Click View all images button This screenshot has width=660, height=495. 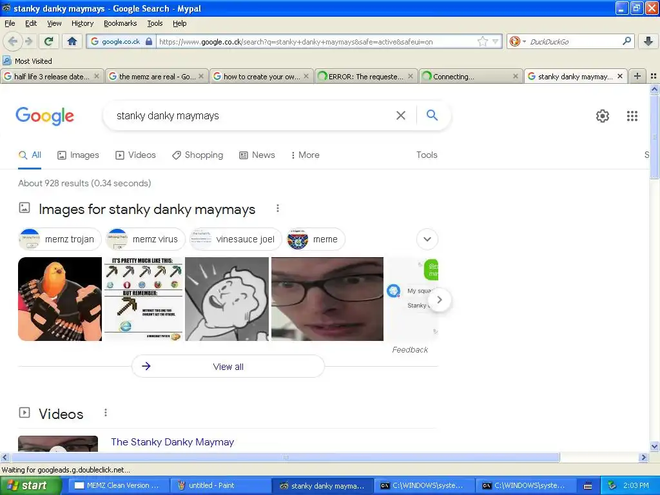pyautogui.click(x=228, y=367)
